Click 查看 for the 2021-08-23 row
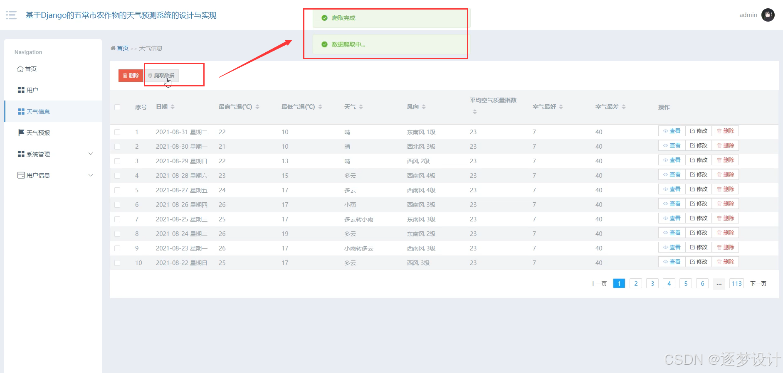The image size is (783, 373). pos(672,247)
